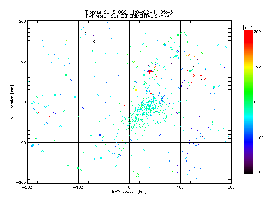Viewport: 272px width, 204px height.
Task: Click the 'N-S location [km]' axis label
Action: [12, 102]
